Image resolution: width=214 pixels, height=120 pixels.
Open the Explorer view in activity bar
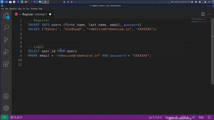[6, 16]
